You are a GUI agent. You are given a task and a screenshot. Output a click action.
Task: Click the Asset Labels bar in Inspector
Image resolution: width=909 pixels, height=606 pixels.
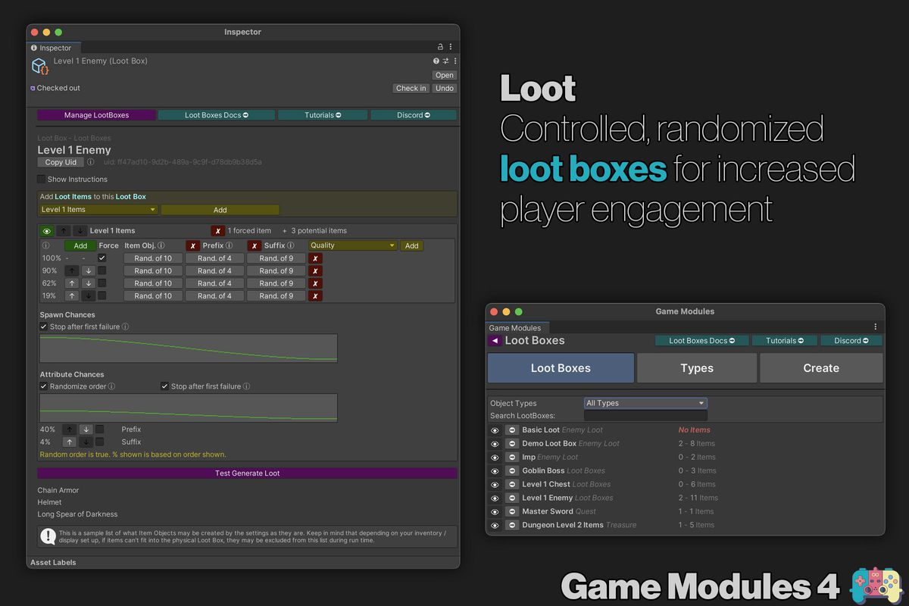coord(243,563)
